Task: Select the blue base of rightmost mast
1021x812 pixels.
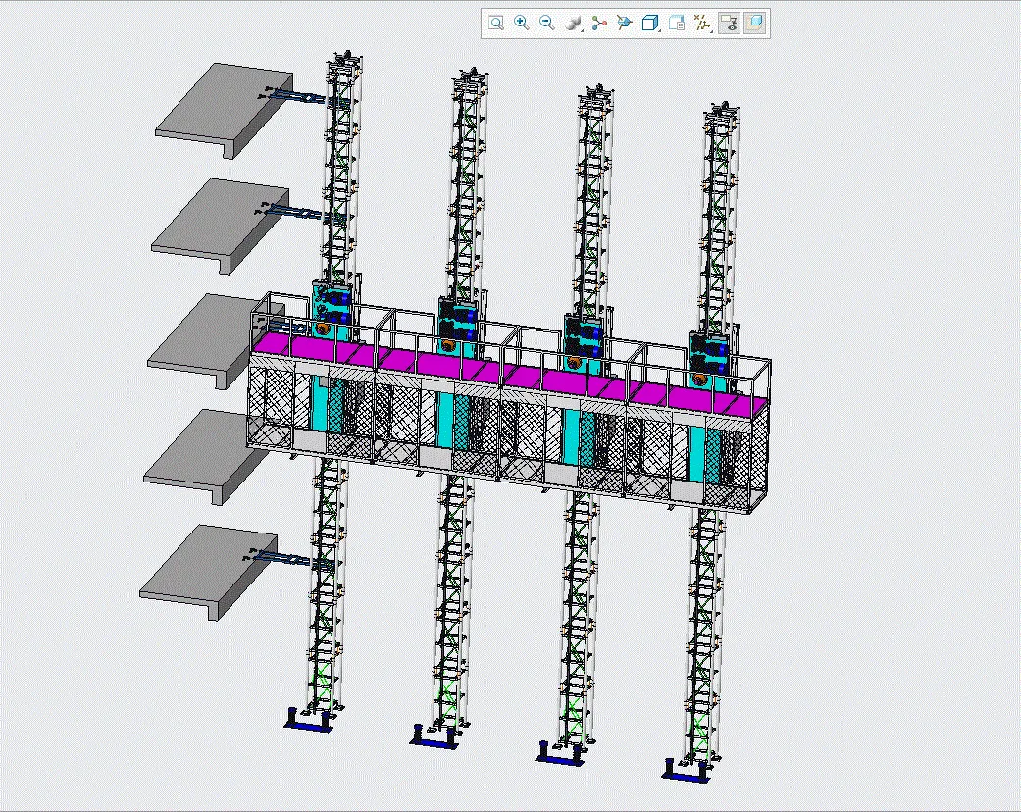Action: pos(688,772)
